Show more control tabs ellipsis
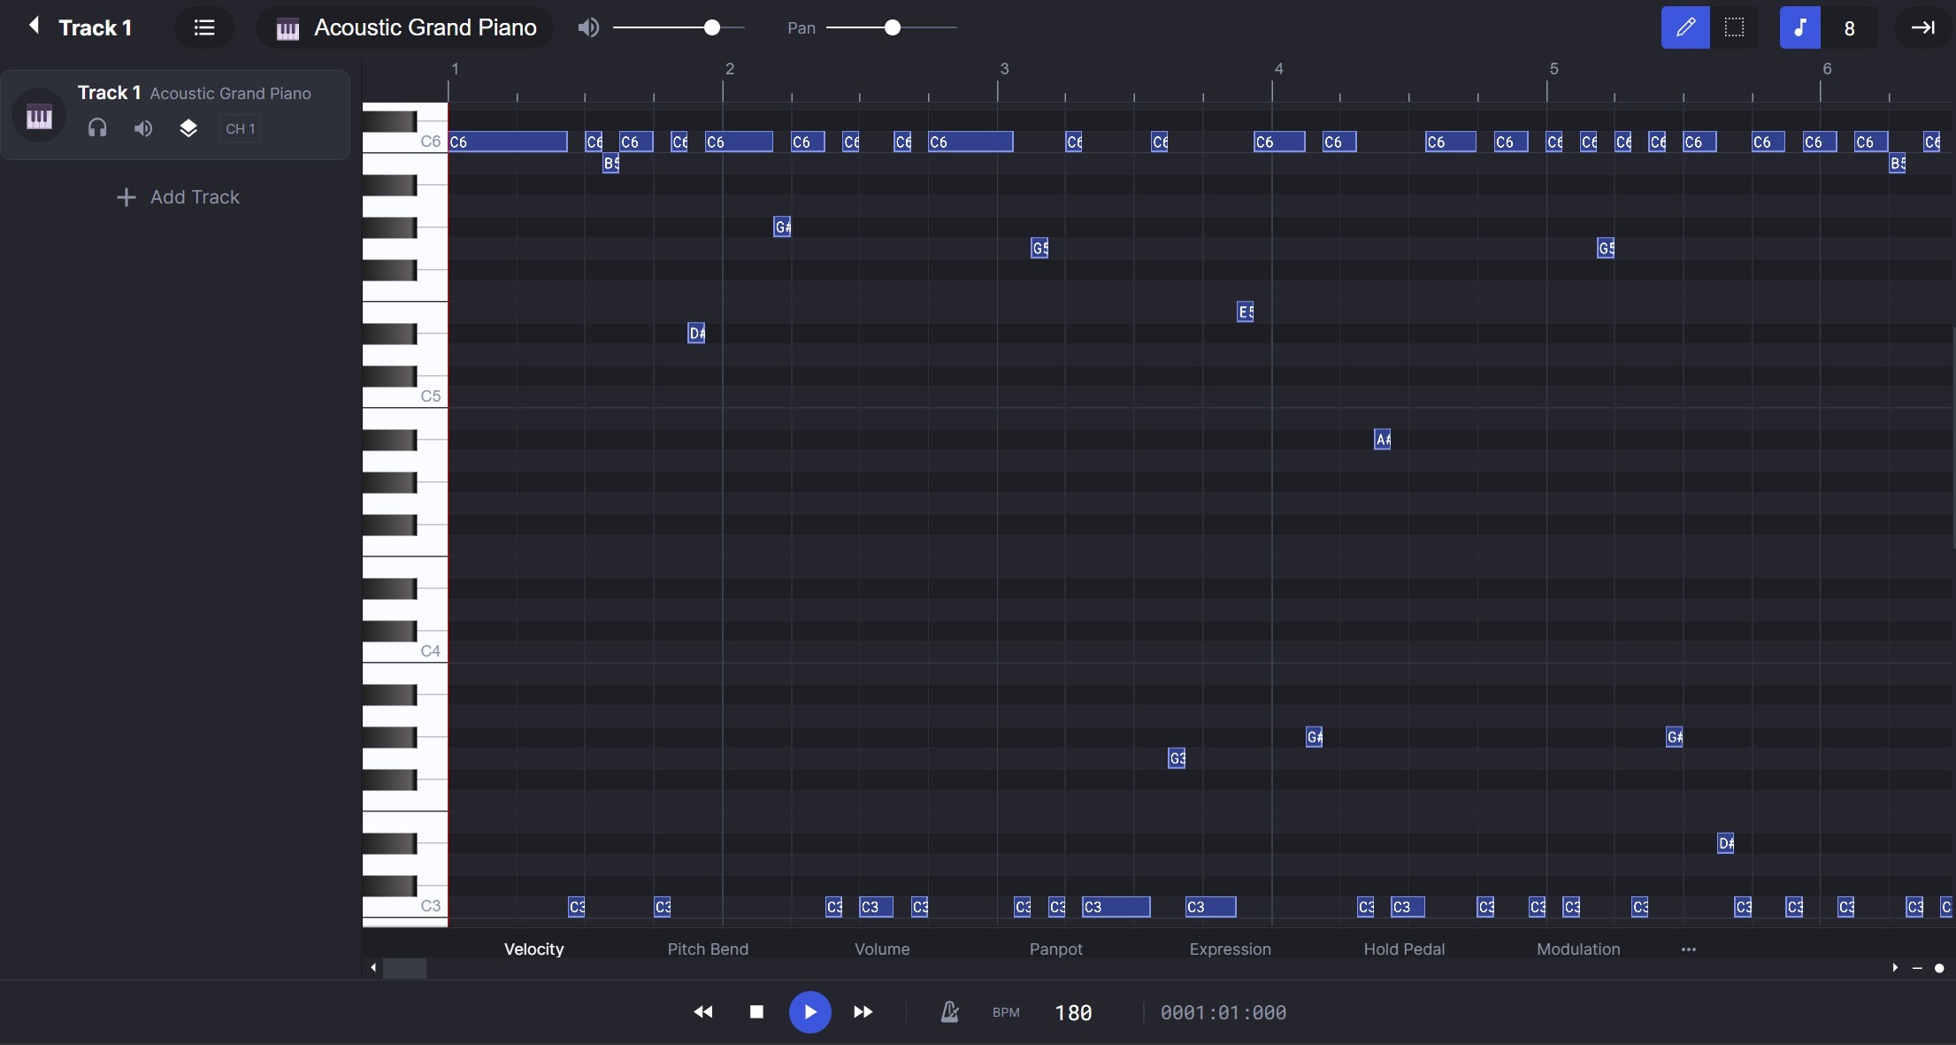The image size is (1956, 1045). pyautogui.click(x=1688, y=949)
